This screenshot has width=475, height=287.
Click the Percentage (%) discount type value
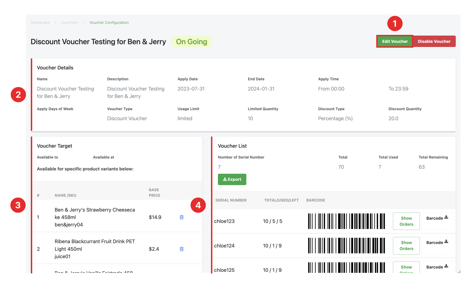point(335,118)
